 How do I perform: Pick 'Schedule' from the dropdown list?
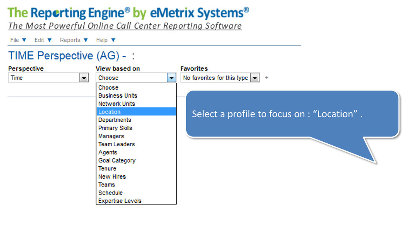pos(136,193)
